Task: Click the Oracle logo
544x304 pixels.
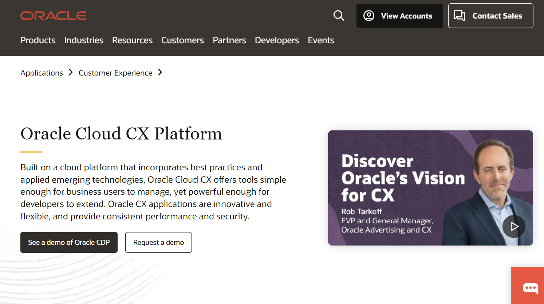Action: coord(53,16)
